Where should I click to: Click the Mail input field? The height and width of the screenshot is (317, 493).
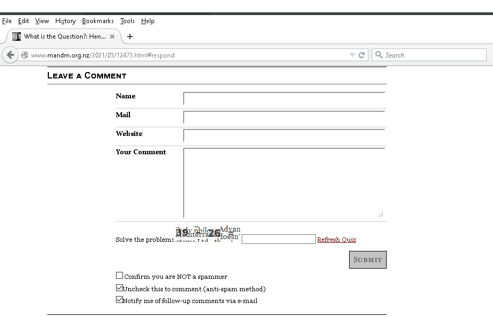[x=284, y=117]
